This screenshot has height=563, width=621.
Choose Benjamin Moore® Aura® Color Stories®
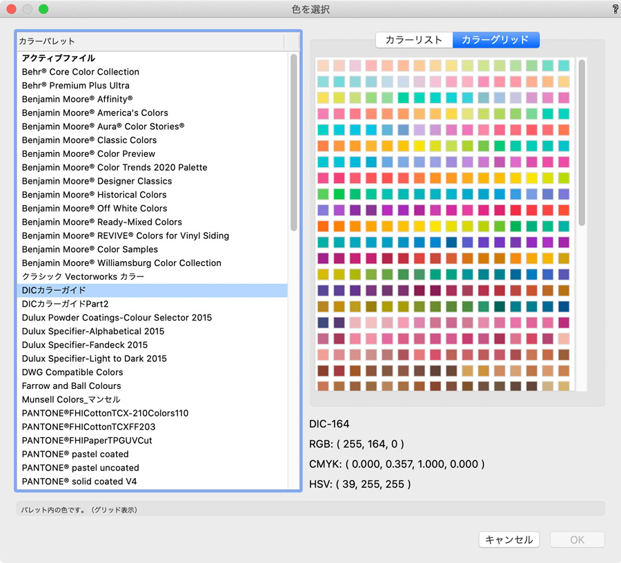[152, 126]
